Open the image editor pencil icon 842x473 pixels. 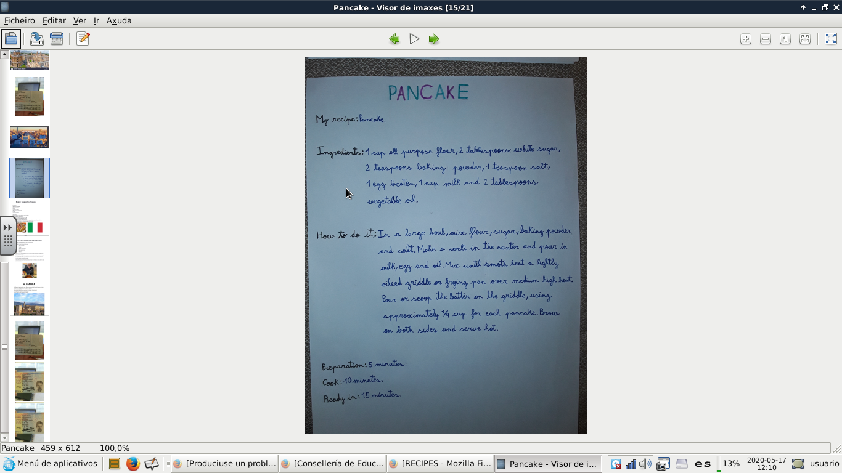click(83, 39)
